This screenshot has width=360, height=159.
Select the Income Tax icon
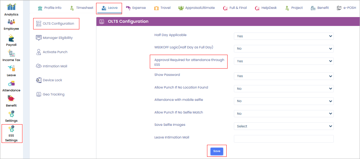[11, 53]
